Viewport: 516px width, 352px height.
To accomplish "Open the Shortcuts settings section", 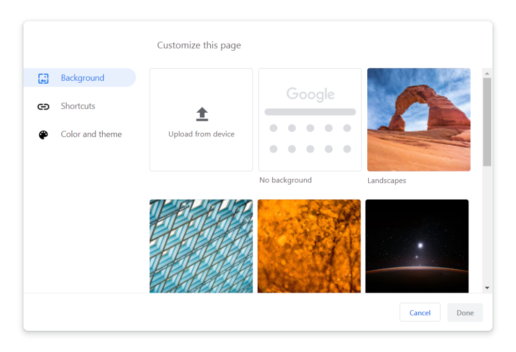I will 77,106.
